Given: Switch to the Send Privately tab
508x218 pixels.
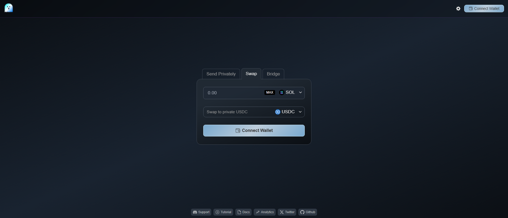Looking at the screenshot, I should (221, 74).
